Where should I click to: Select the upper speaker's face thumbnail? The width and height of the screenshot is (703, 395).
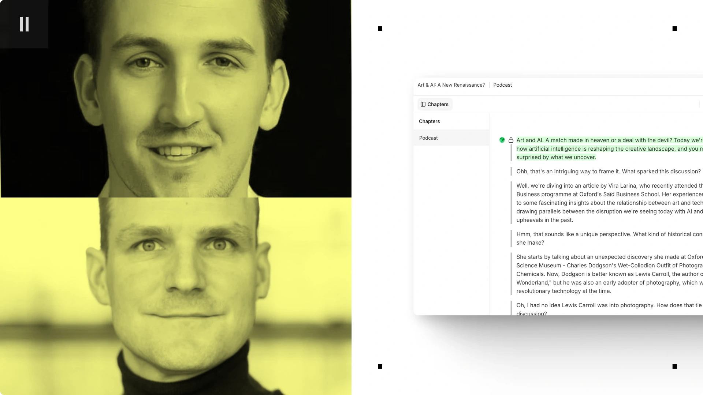point(176,99)
